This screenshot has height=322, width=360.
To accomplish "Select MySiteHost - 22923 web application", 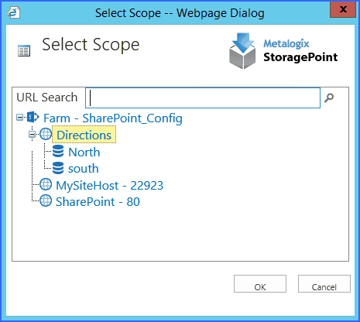I will [110, 186].
